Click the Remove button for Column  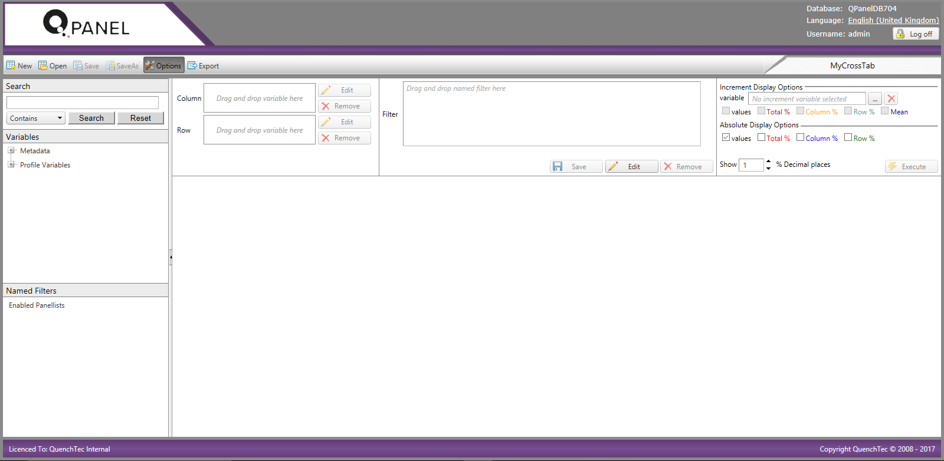tap(345, 106)
